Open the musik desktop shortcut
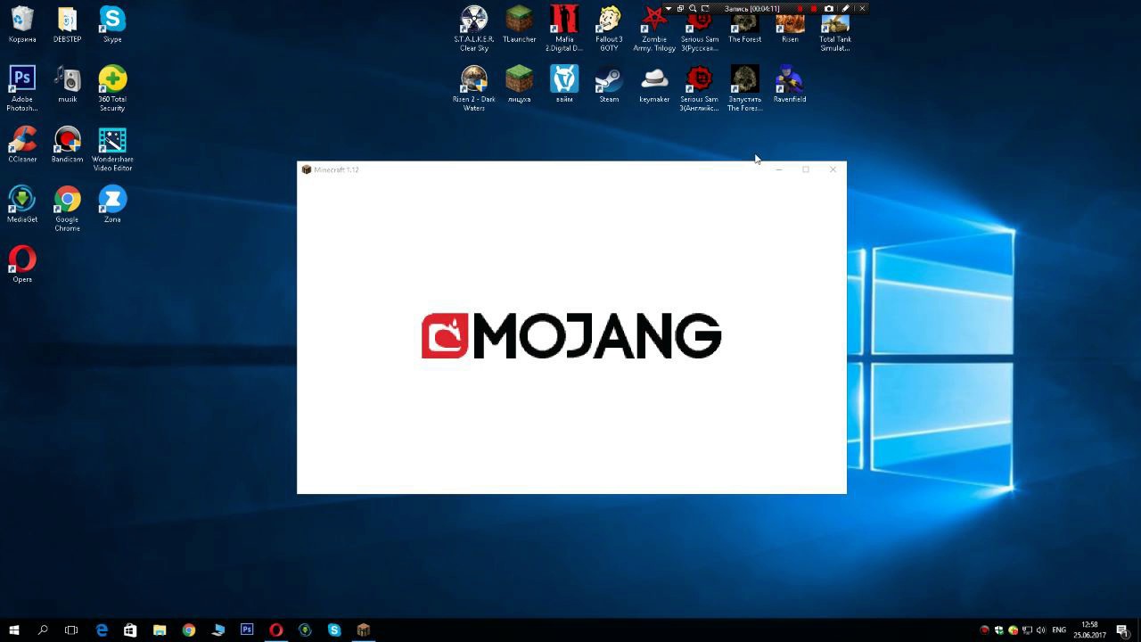 tap(67, 84)
